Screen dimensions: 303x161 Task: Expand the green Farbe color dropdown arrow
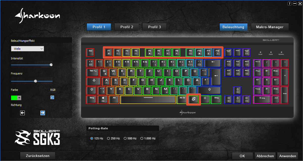point(19,98)
